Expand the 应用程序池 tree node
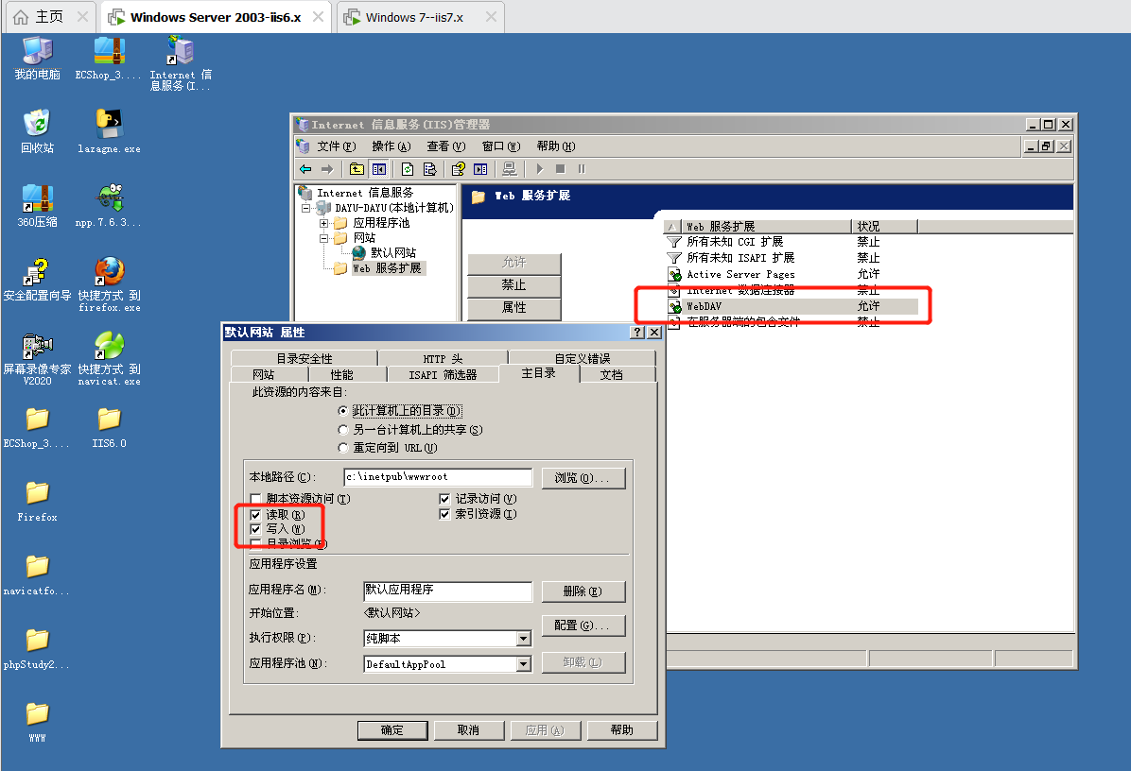The image size is (1131, 771). coord(323,223)
